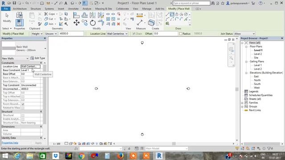Open the wall type selector dropdown
Screen dimensions: 285x160
tap(45, 48)
